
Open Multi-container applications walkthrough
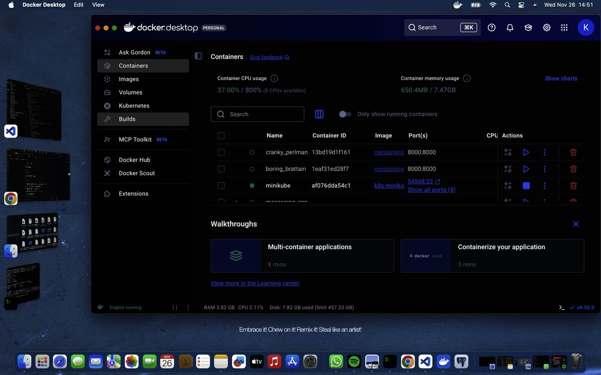tap(303, 255)
